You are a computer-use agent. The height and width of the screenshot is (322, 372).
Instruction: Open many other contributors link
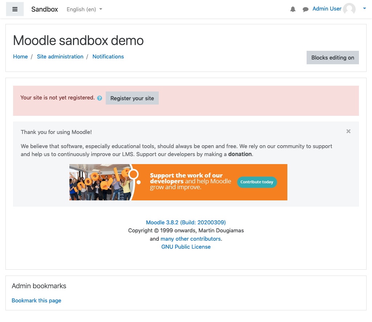[190, 239]
